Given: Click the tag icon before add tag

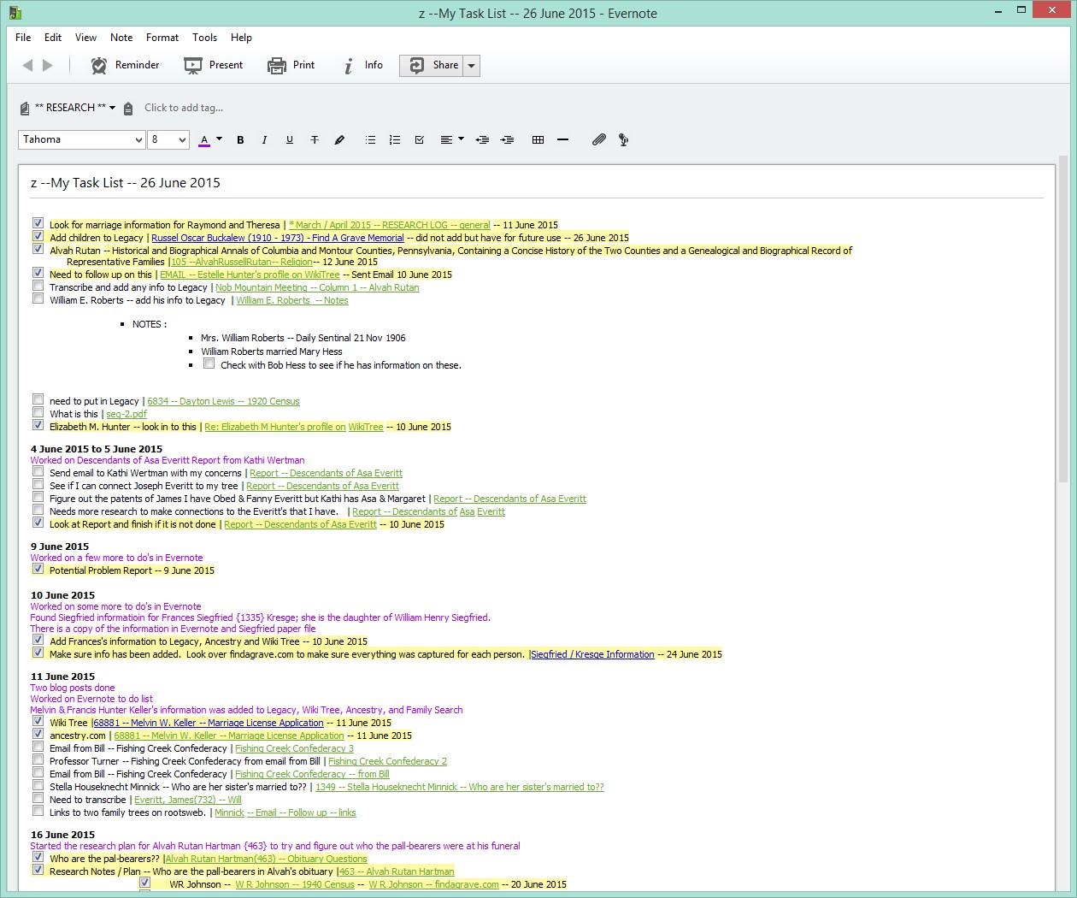Looking at the screenshot, I should click(x=128, y=108).
